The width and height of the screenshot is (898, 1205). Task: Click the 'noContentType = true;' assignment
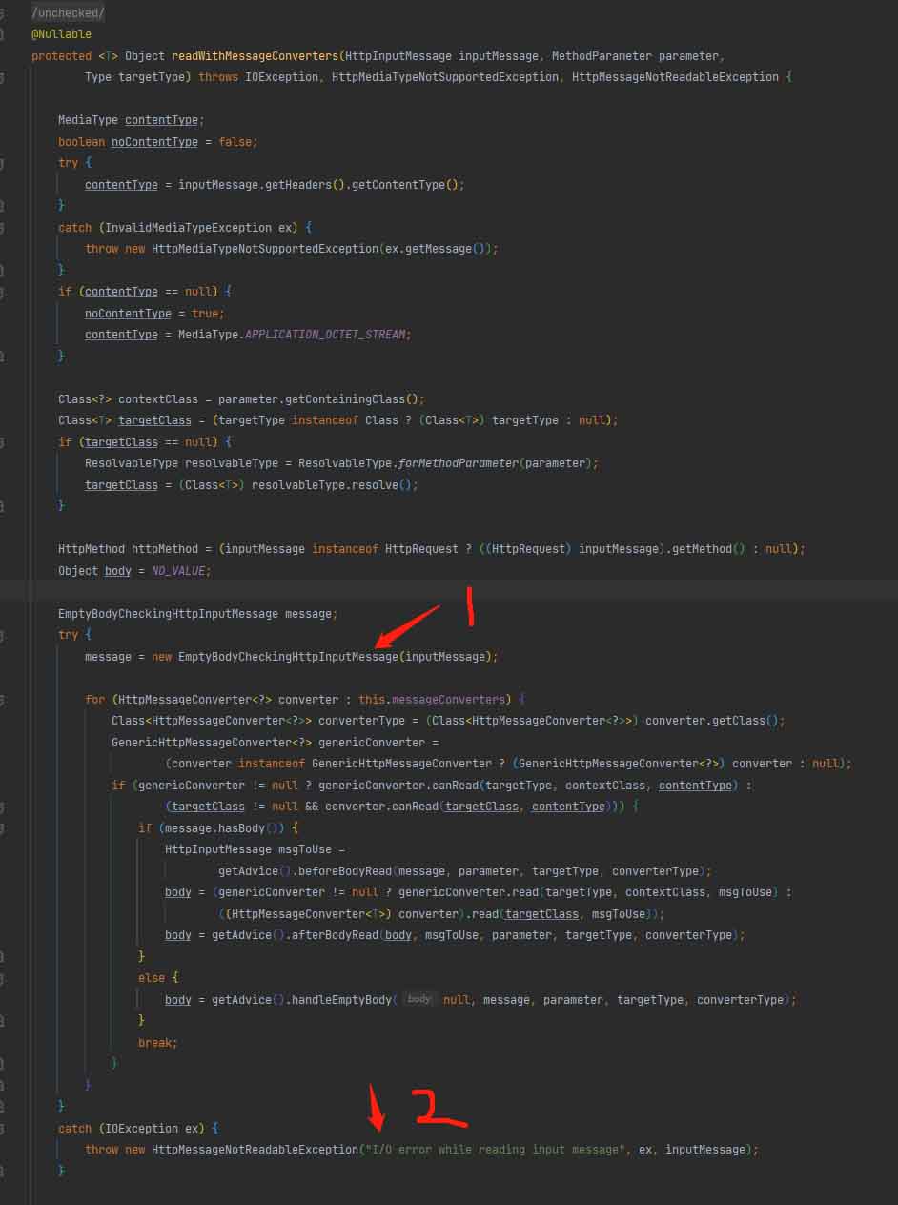(154, 314)
